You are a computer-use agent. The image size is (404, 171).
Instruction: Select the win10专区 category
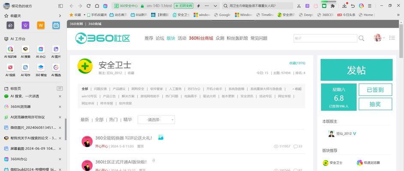click(89, 96)
